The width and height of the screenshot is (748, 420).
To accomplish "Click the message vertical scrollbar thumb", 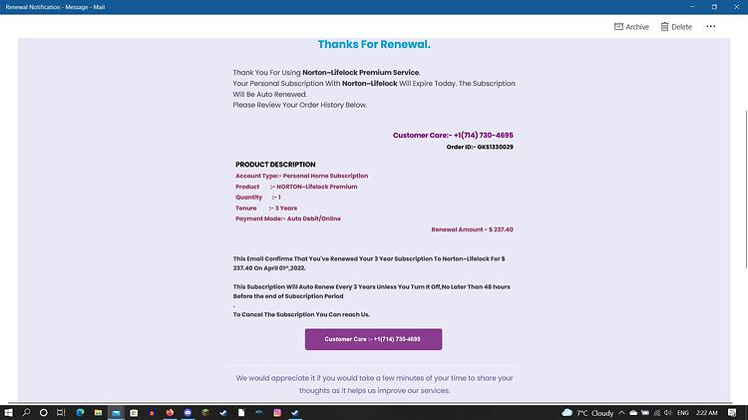I will 746,190.
